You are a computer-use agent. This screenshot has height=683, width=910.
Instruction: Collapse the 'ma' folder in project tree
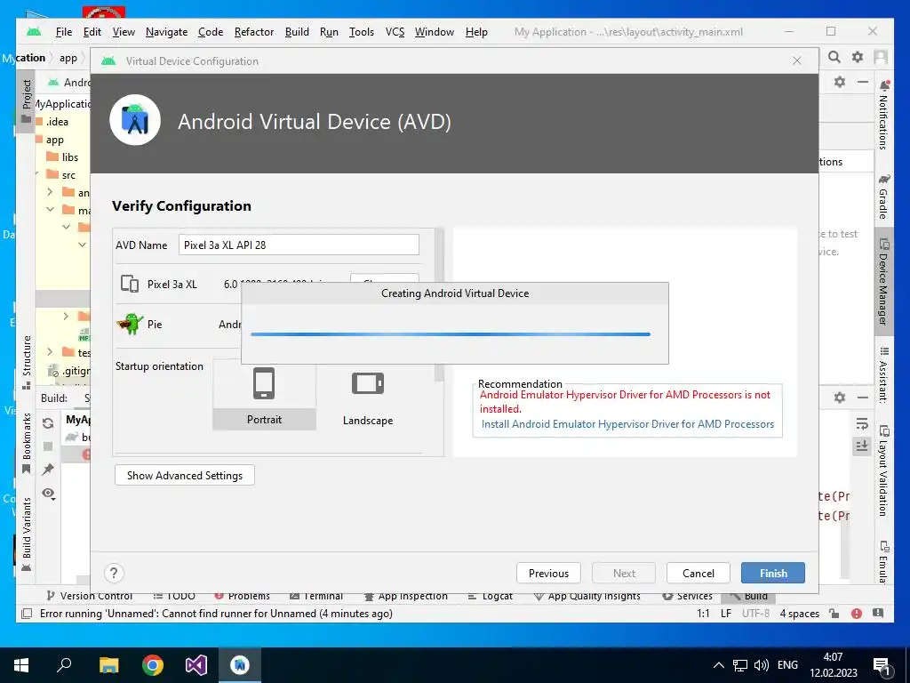[x=50, y=209]
